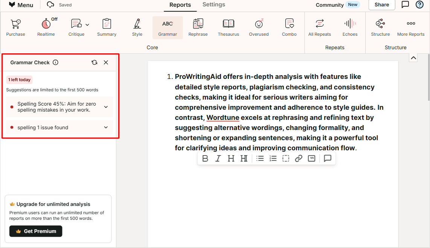The height and width of the screenshot is (248, 430).
Task: Close the Grammar Check panel
Action: point(106,62)
